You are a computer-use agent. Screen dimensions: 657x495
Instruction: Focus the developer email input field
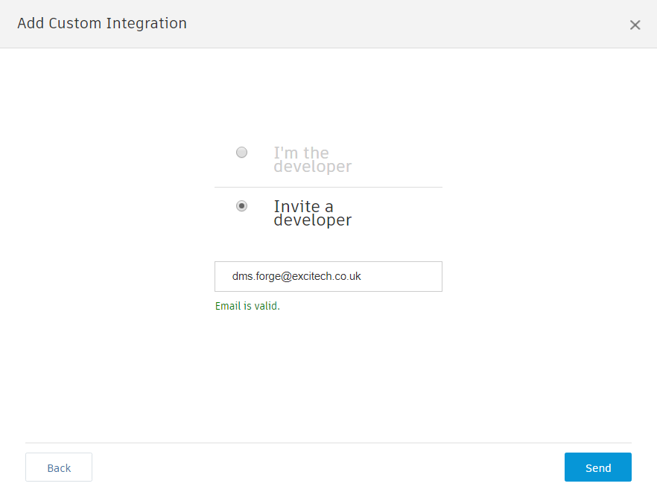[328, 276]
